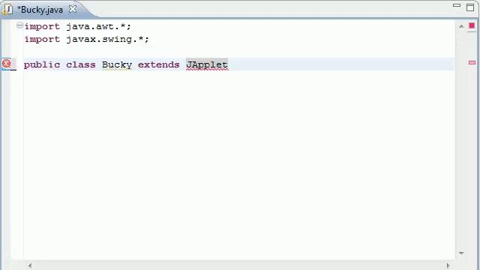Collapse the import statements fold
Viewport: 480px width, 270px height.
[x=19, y=25]
